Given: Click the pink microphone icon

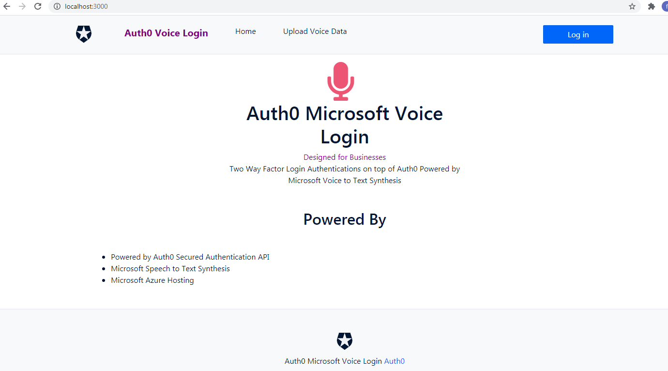Looking at the screenshot, I should point(341,81).
